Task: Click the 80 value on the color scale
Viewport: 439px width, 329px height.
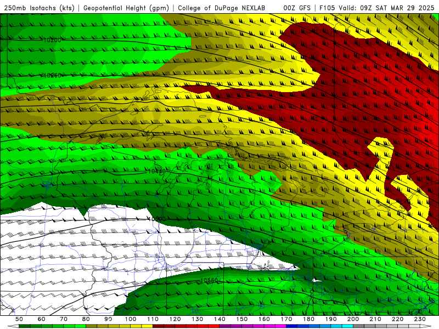Action: pos(86,319)
